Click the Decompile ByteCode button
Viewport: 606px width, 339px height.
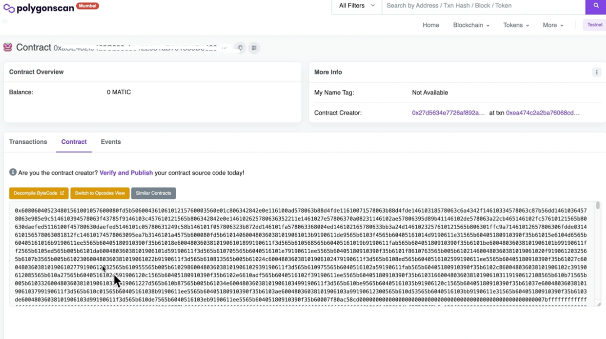[39, 193]
